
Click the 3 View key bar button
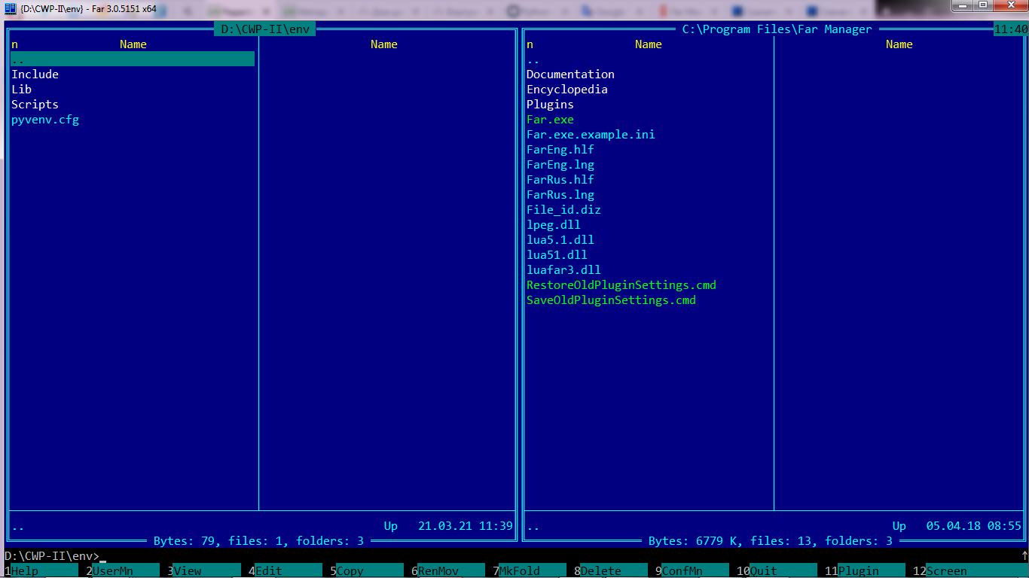tap(203, 570)
